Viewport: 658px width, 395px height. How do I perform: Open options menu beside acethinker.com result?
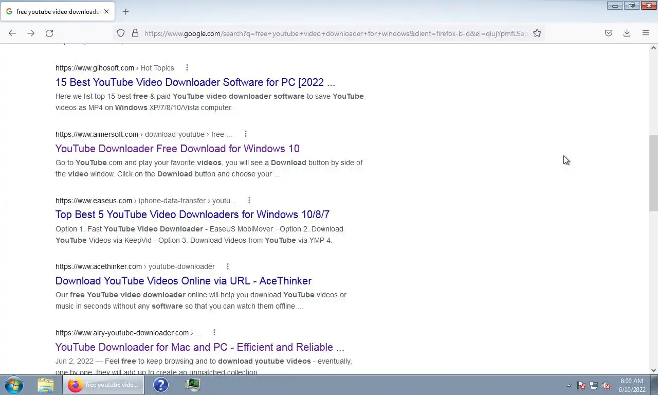228,266
